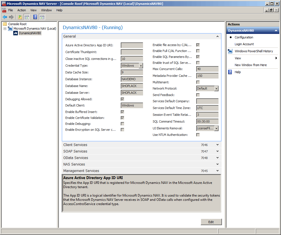Expand the NAS Services section

click(142, 164)
